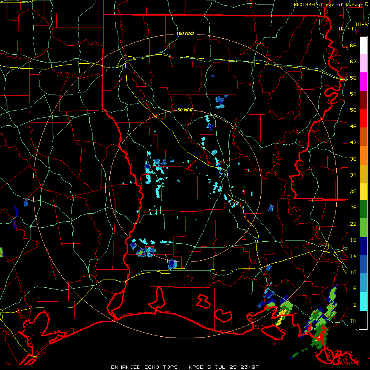Select the dark orange legend swatch

363,137
